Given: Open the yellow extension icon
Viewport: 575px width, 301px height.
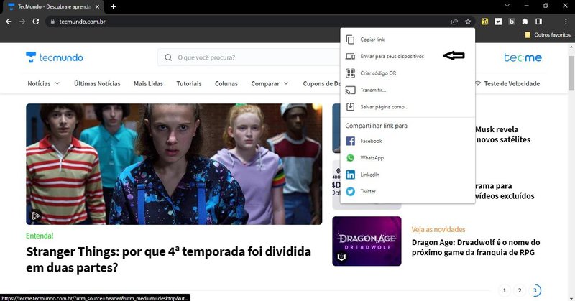Looking at the screenshot, I should (x=484, y=22).
